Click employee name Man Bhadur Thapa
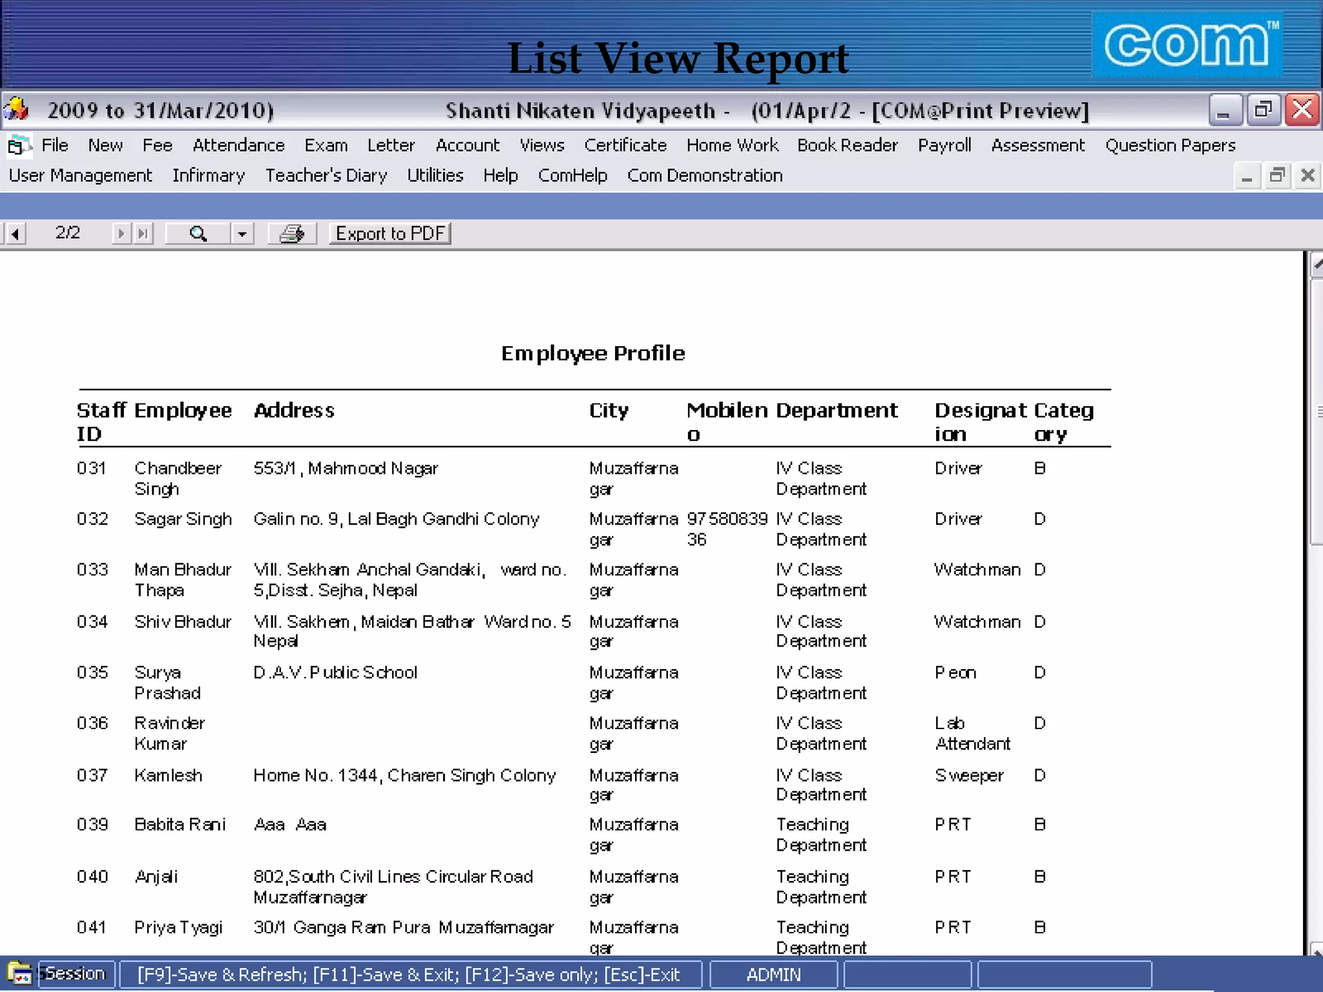Image resolution: width=1323 pixels, height=992 pixels. coord(182,580)
